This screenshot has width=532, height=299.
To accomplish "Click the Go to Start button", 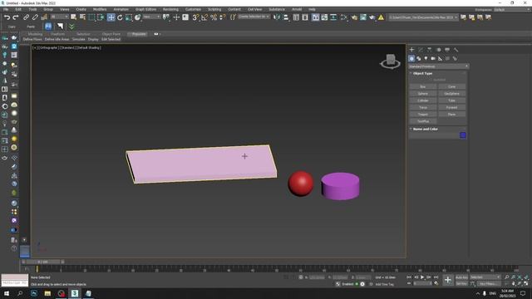I will click(409, 277).
